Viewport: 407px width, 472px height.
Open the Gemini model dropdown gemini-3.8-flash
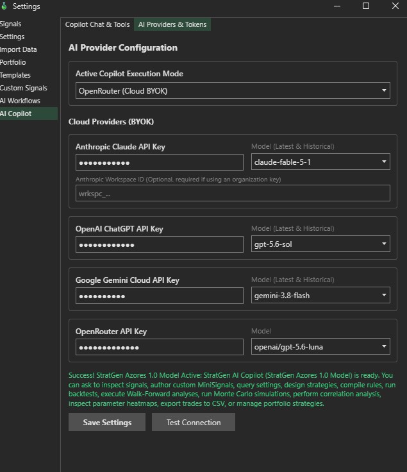tap(320, 295)
